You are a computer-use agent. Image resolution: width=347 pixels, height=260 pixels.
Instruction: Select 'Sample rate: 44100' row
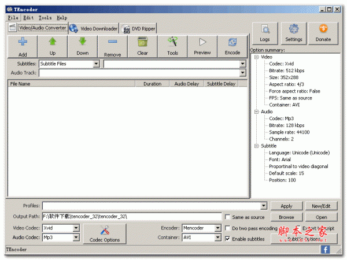[289, 132]
